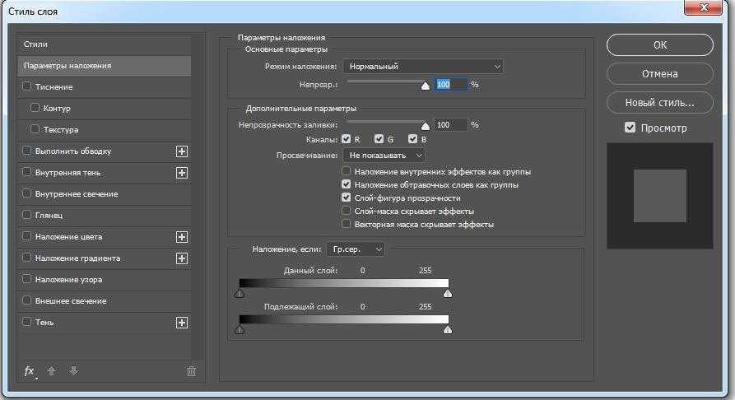Click the Новый стиль... button
Image resolution: width=735 pixels, height=400 pixels.
[x=659, y=103]
